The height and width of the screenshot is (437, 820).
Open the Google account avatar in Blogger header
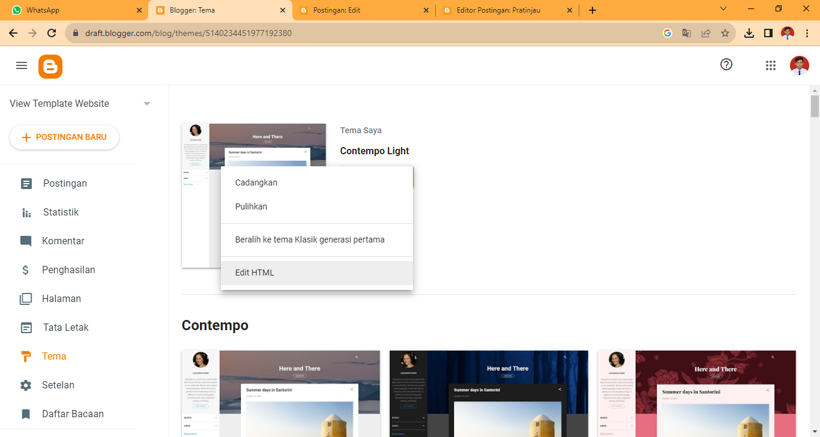(x=800, y=65)
